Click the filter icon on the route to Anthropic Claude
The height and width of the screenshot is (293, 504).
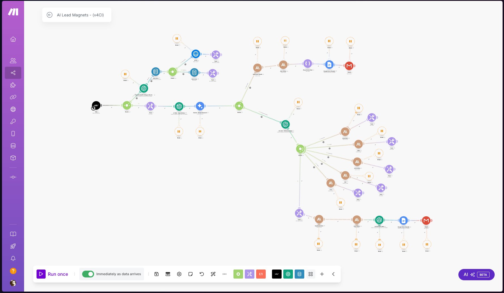click(x=250, y=88)
